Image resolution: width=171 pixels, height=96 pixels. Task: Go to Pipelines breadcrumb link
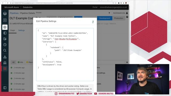click(x=14, y=13)
